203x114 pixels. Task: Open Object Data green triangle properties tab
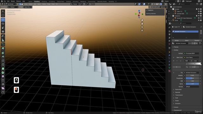click(x=169, y=67)
